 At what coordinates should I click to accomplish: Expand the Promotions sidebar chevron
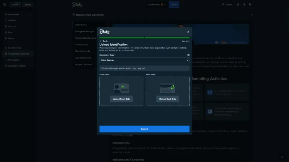30,14
